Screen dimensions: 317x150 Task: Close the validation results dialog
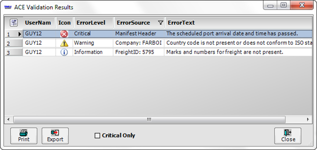[x=288, y=136]
